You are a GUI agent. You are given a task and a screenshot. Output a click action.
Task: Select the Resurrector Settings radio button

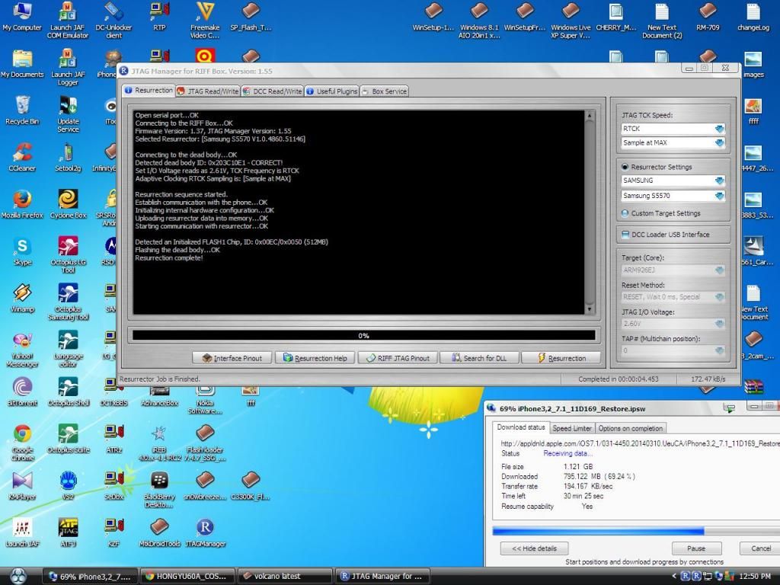(625, 167)
